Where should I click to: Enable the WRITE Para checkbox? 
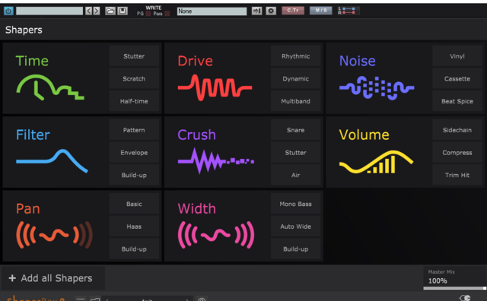click(x=167, y=14)
